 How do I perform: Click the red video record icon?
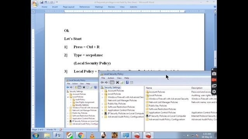tap(214, 80)
